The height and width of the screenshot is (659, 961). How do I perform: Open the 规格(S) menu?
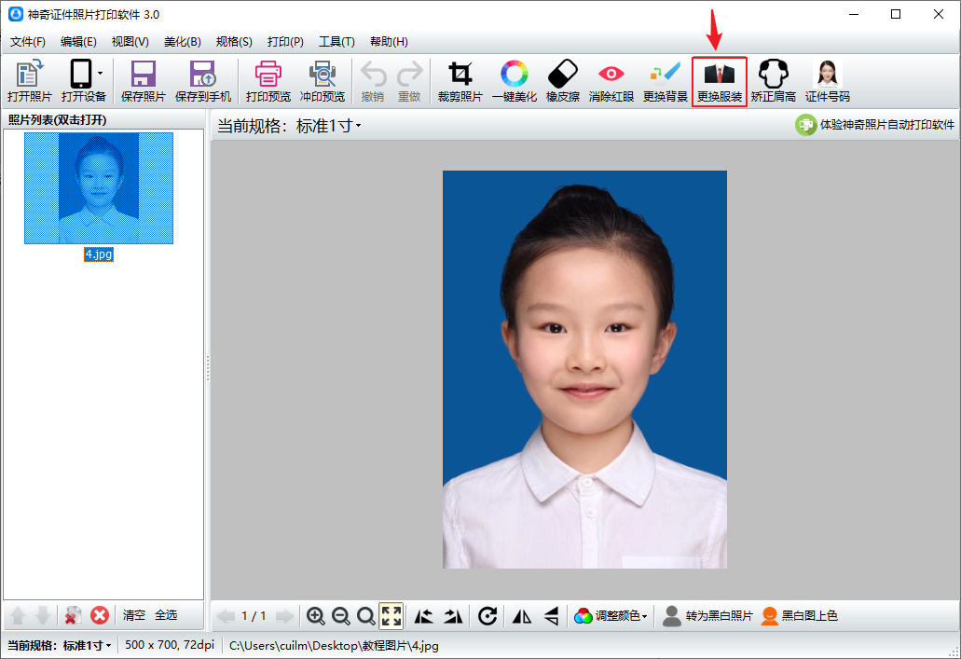[x=234, y=42]
